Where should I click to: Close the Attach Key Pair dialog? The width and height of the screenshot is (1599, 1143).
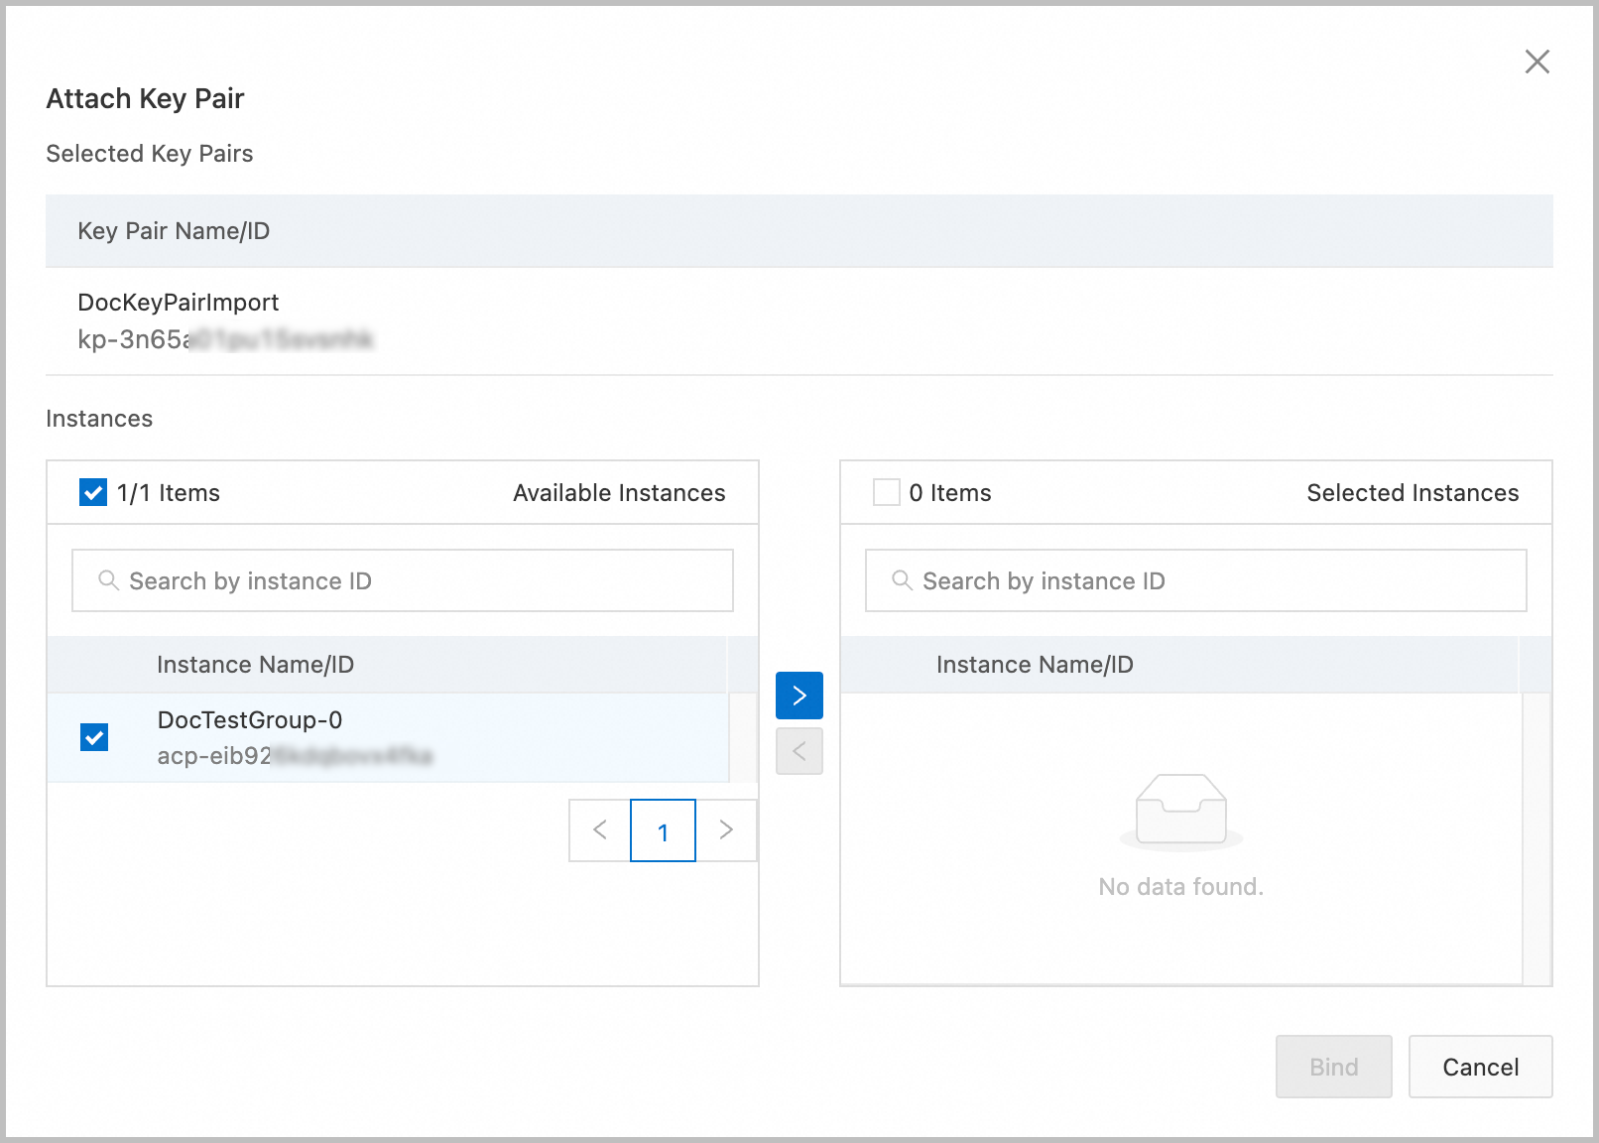pos(1537,62)
